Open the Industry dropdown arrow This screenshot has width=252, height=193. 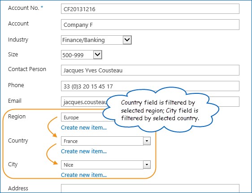point(127,40)
